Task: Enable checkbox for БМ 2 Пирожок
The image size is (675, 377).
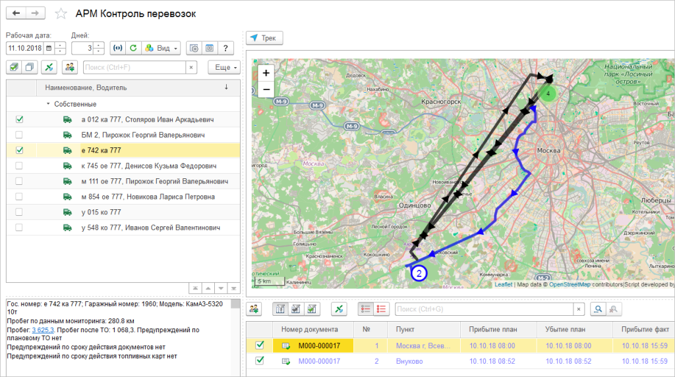Action: click(x=19, y=135)
